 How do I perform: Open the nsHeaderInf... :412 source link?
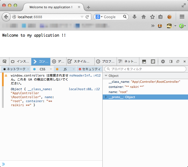click(85, 75)
